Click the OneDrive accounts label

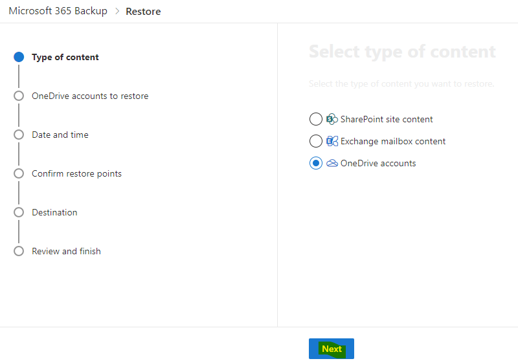point(378,163)
